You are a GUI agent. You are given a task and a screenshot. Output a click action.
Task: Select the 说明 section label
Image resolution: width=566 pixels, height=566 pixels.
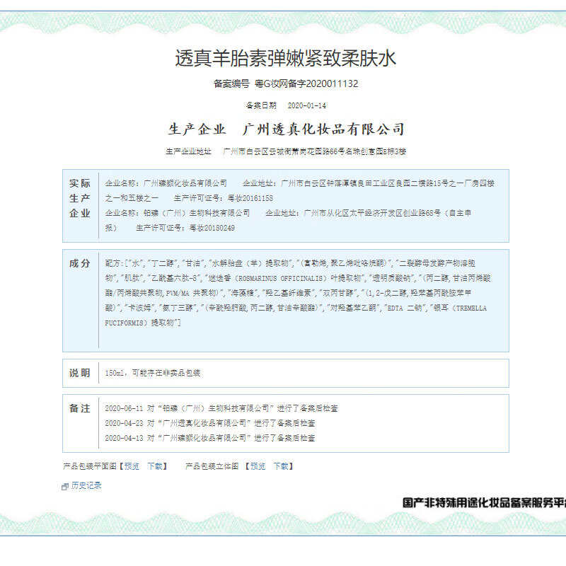(80, 373)
